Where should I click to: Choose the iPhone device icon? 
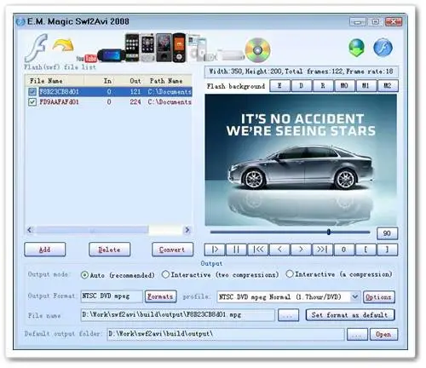click(132, 48)
